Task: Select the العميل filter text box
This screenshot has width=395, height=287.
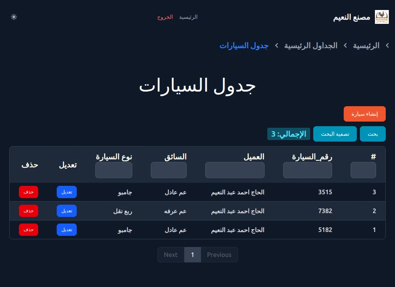Action: tap(235, 170)
